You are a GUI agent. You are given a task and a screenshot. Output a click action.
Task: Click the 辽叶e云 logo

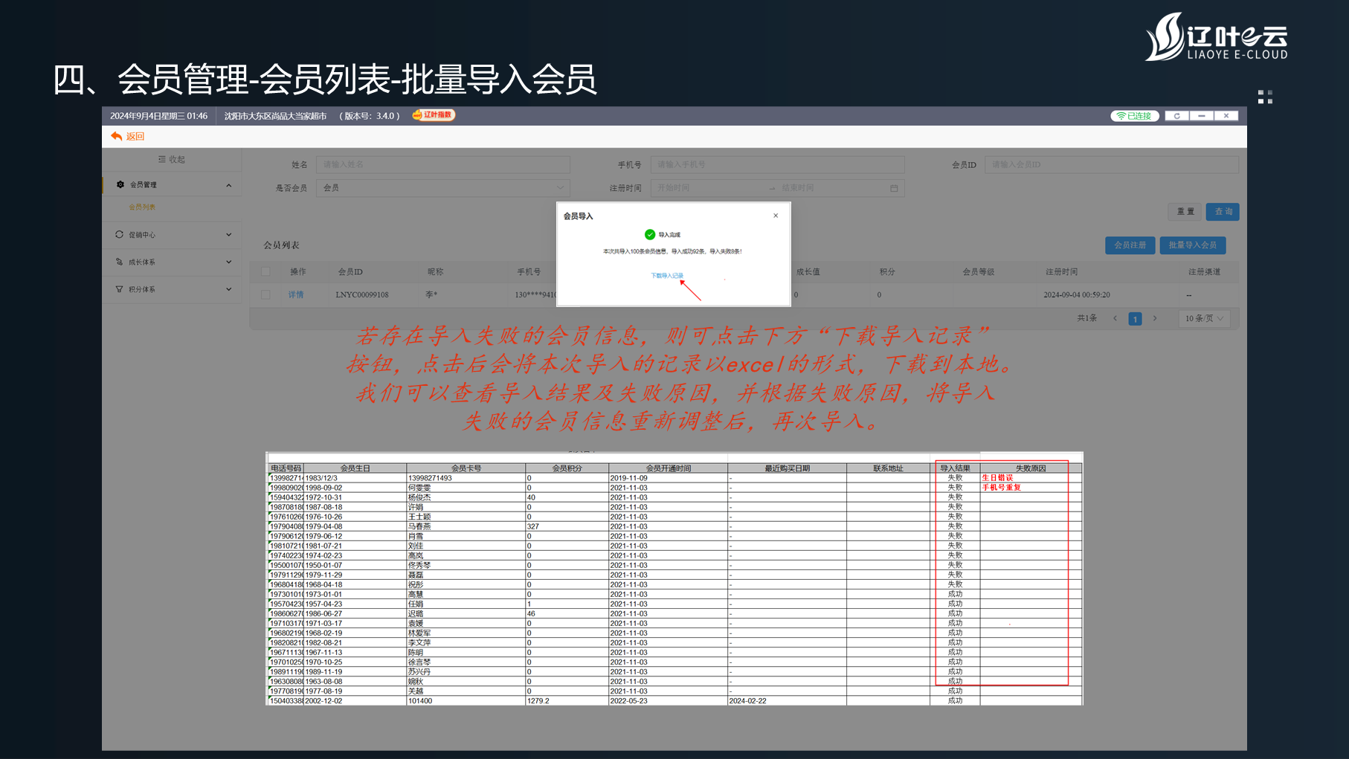point(1217,36)
